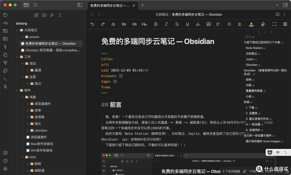Create a new note in file explorer
Viewport: 291px width, 175px height.
point(36,15)
